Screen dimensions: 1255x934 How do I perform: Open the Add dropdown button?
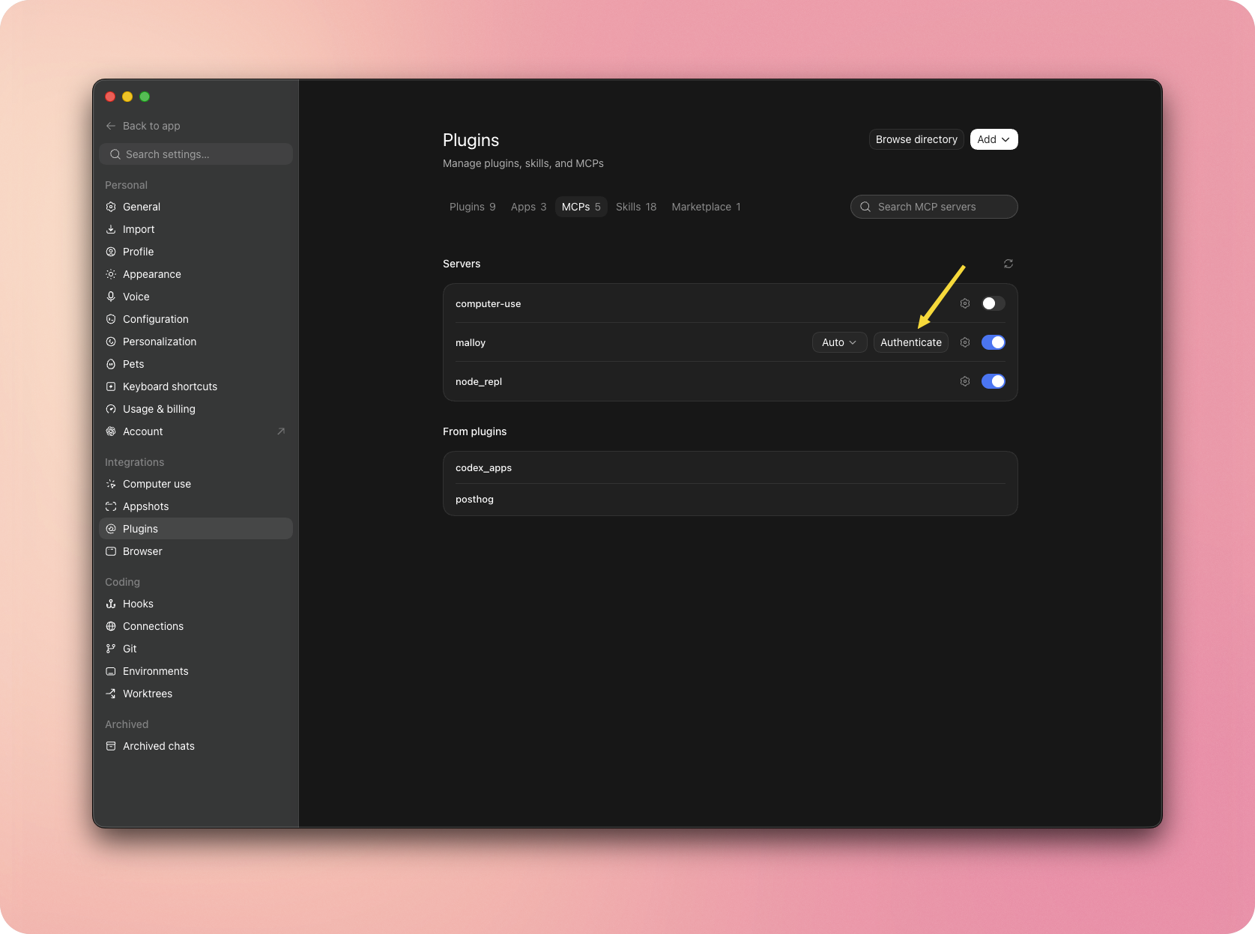point(994,139)
